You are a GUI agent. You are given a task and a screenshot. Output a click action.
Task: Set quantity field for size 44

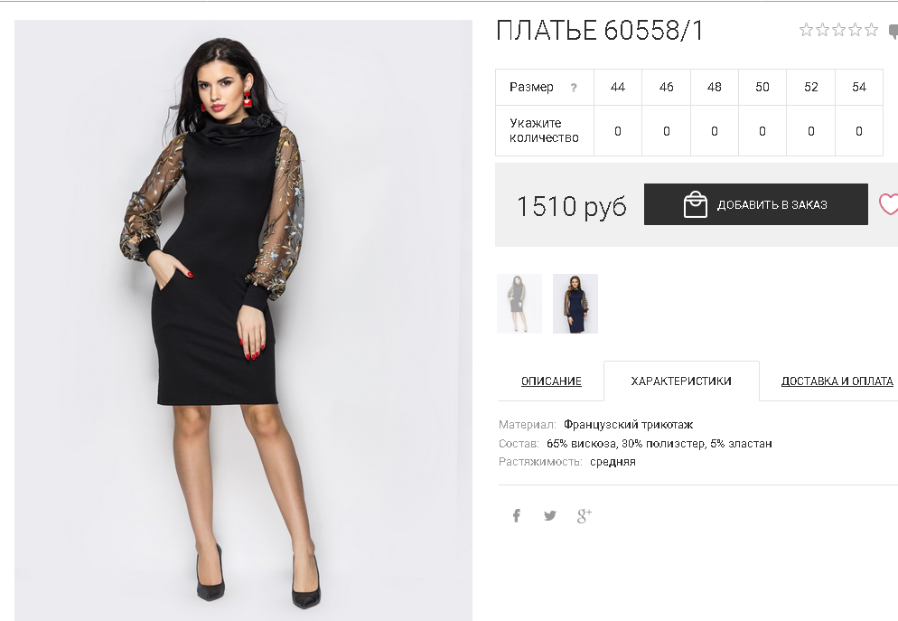click(x=617, y=131)
